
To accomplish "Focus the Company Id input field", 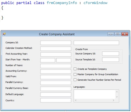I will click(56, 43).
